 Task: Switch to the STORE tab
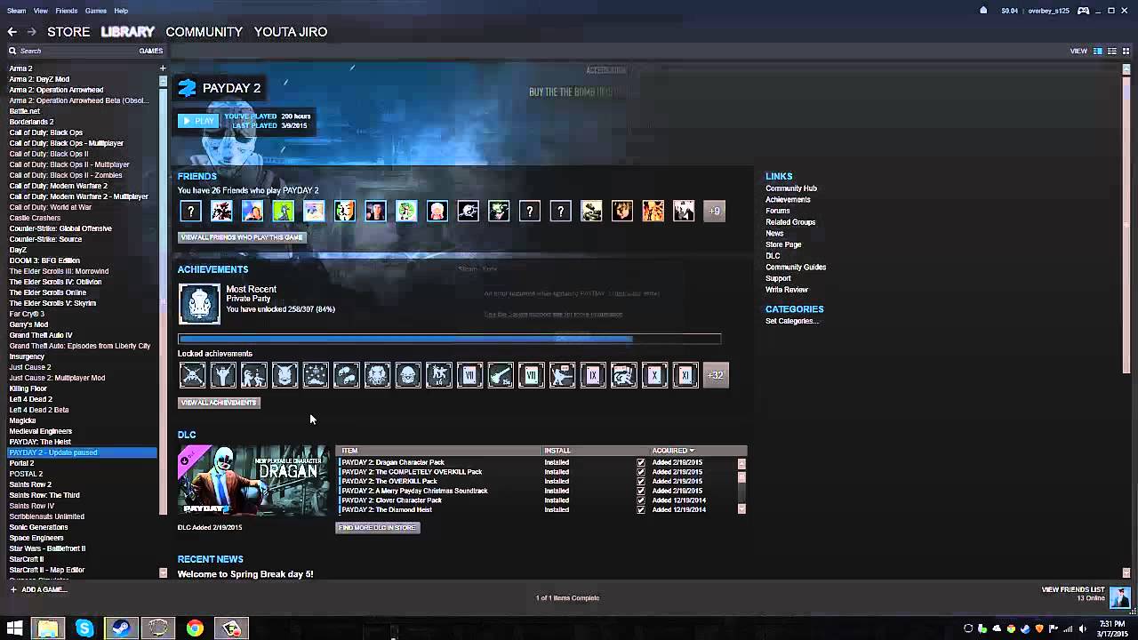tap(68, 32)
